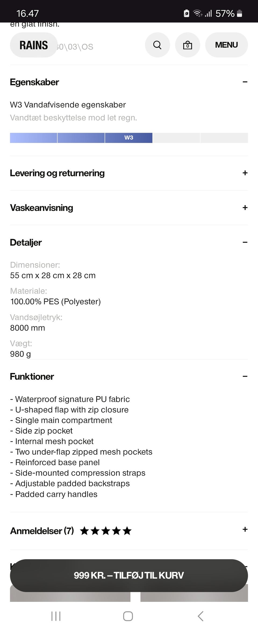Collapse the Funktioner section
Viewport: 258px width, 632px height.
pos(245,376)
